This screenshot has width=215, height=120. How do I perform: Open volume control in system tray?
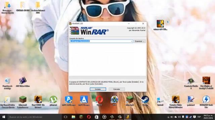(179, 117)
